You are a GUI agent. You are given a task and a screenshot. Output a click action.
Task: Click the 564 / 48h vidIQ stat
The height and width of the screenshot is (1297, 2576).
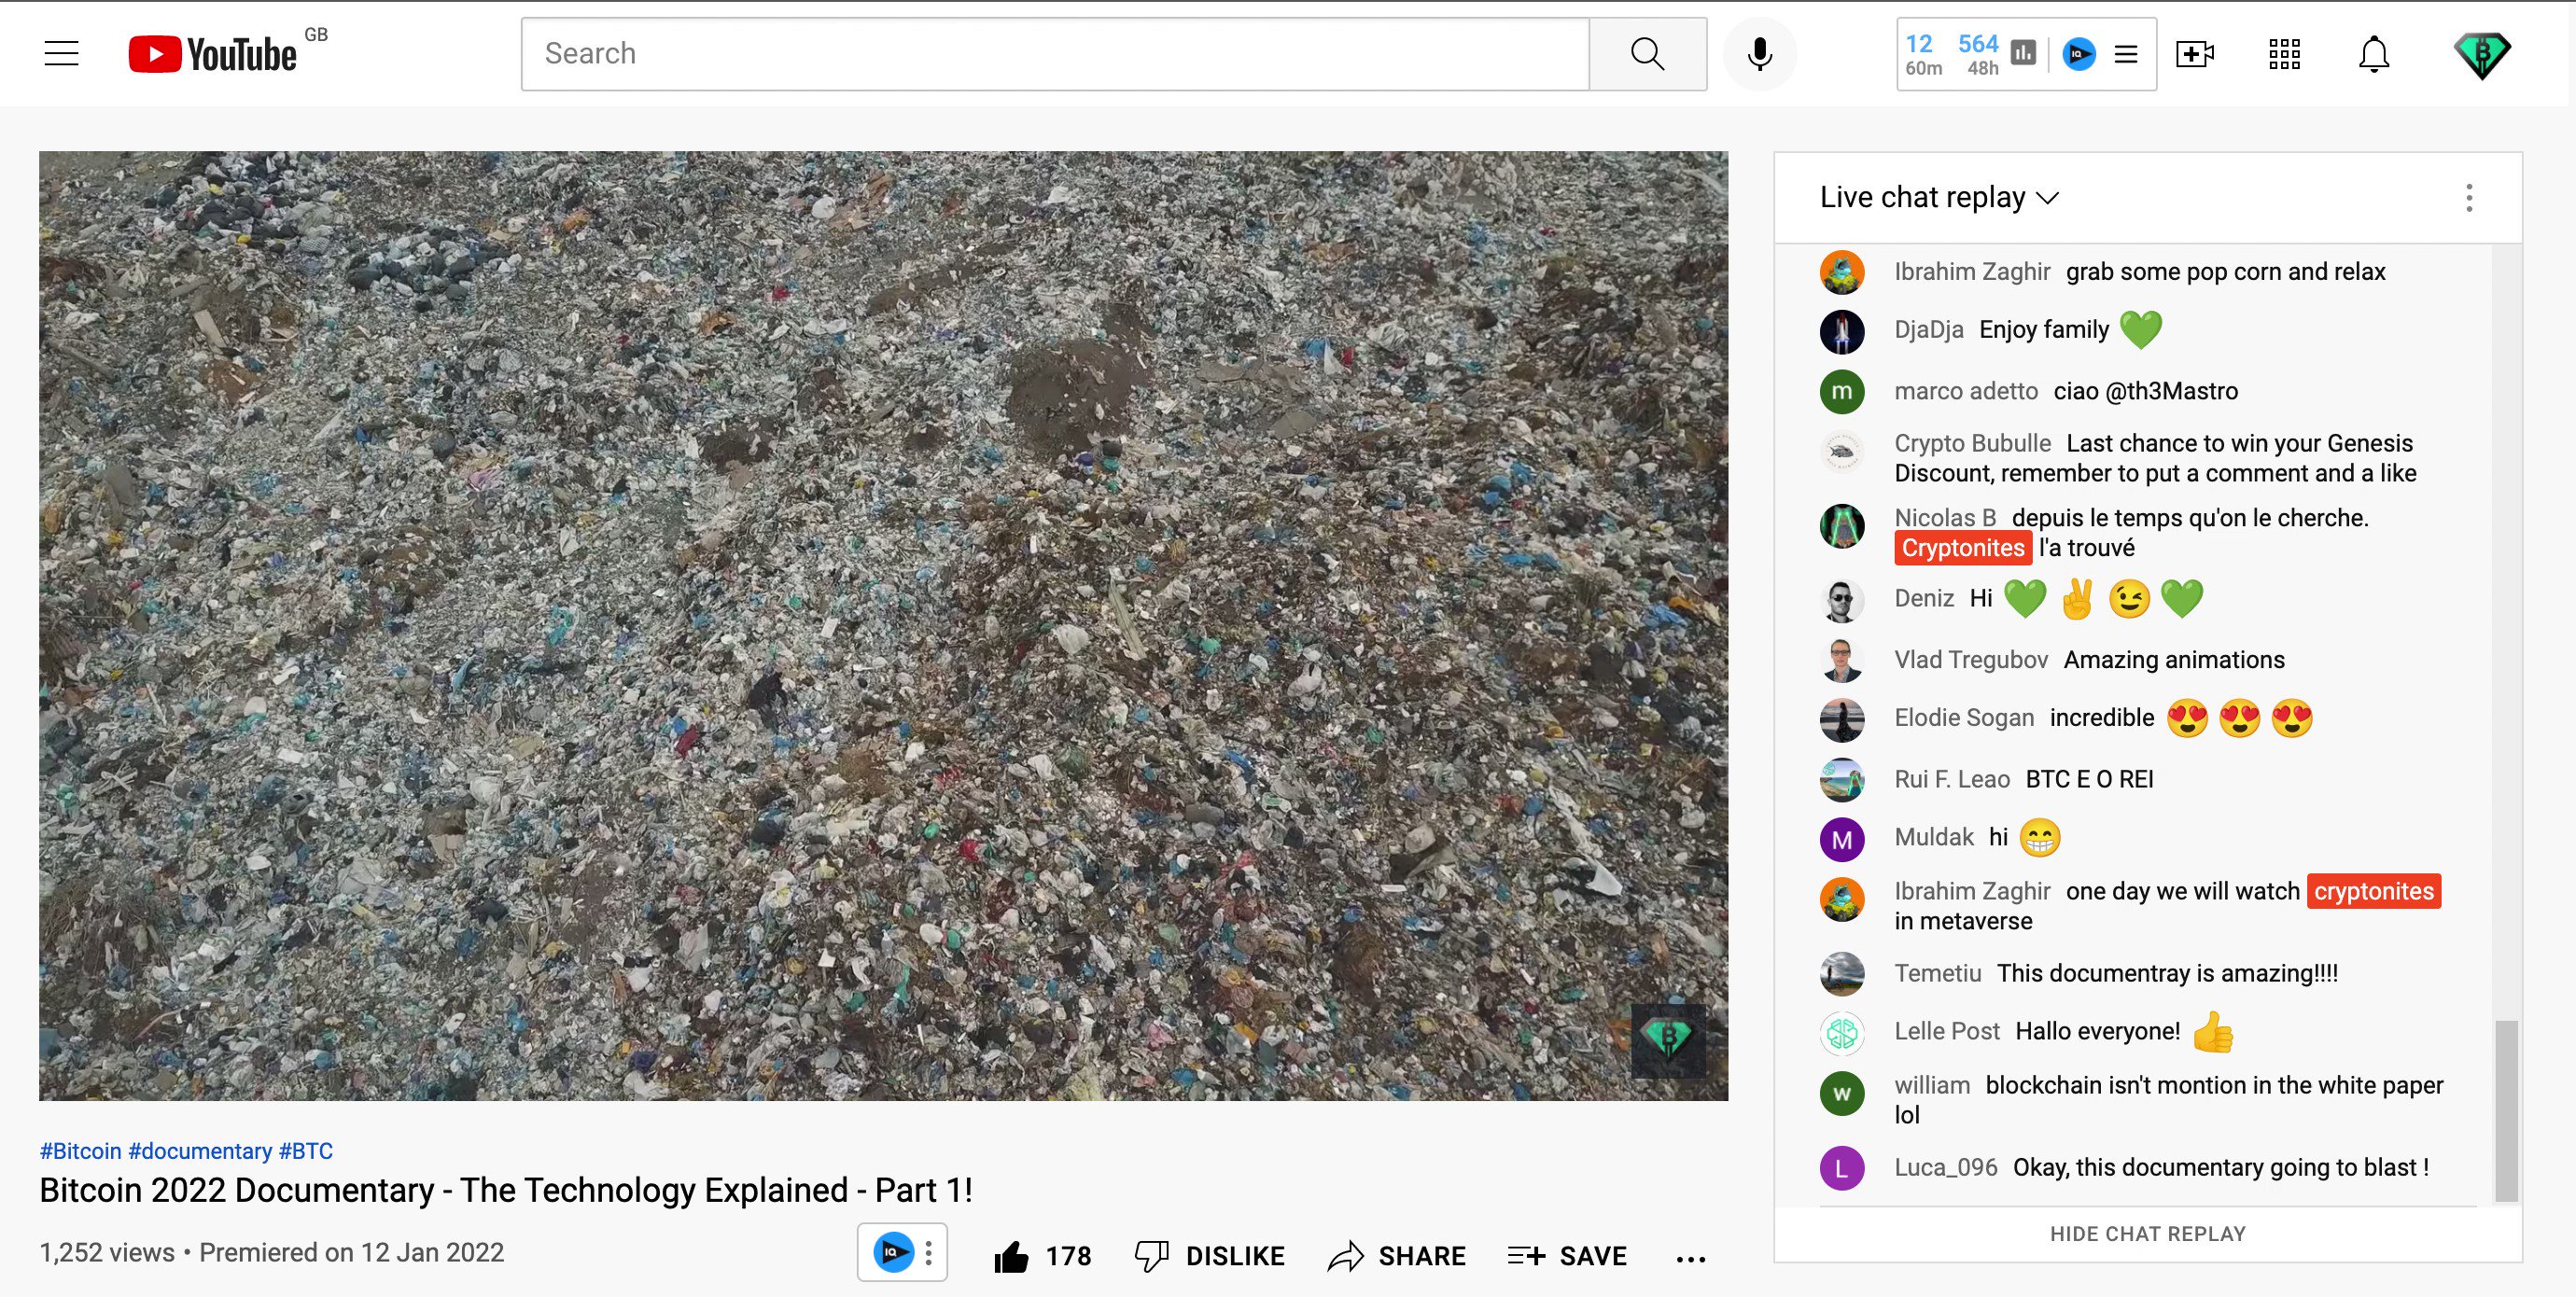tap(1979, 54)
